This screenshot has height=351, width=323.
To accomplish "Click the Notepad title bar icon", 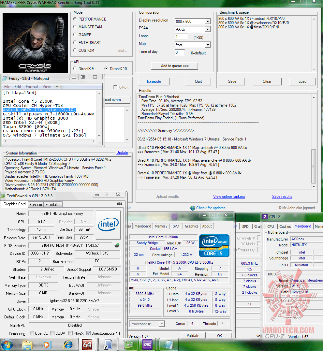I will click(x=5, y=79).
